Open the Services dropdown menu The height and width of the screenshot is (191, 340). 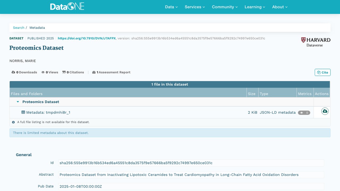[x=195, y=7]
